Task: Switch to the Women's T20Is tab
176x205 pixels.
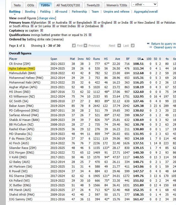Action: click(116, 5)
